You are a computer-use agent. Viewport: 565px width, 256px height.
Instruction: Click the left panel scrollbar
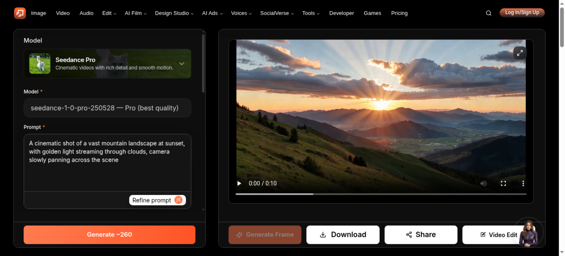pos(203,63)
